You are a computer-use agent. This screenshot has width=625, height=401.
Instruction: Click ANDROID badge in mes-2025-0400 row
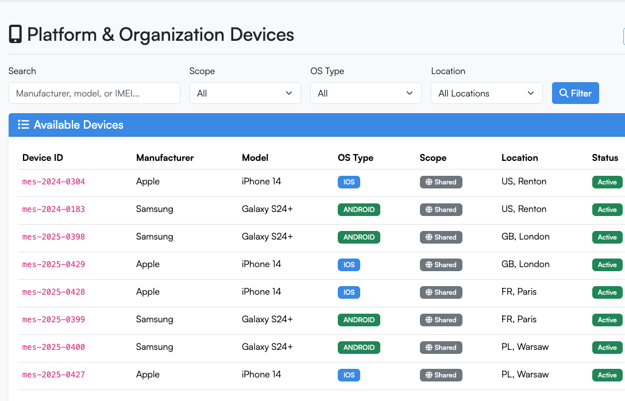358,347
